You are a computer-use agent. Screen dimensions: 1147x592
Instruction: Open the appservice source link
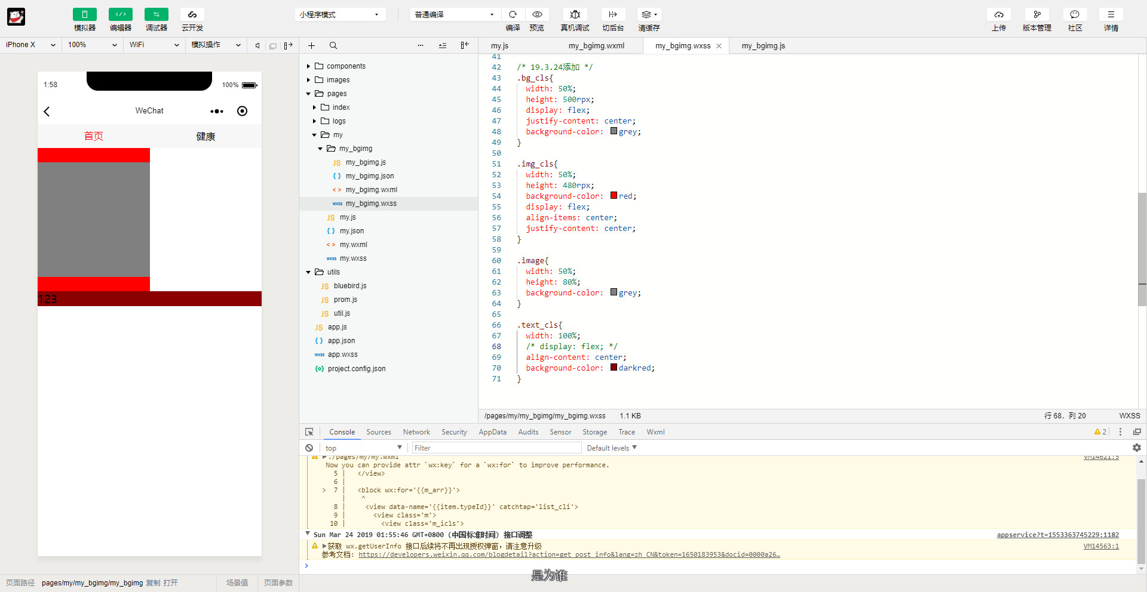coord(1057,535)
